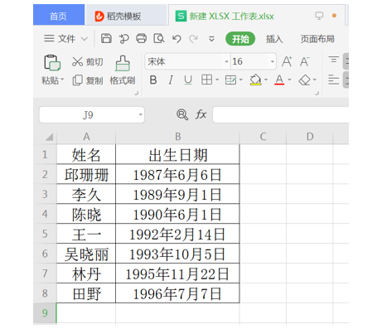Select the header cell 出生日期
Screen dimensions: 387x329
[177, 154]
